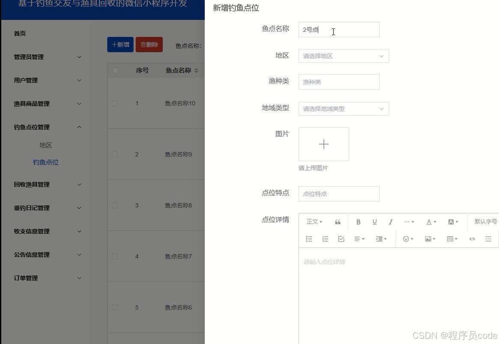
Task: Select the 钓鱼点位 submenu item
Action: pyautogui.click(x=45, y=162)
